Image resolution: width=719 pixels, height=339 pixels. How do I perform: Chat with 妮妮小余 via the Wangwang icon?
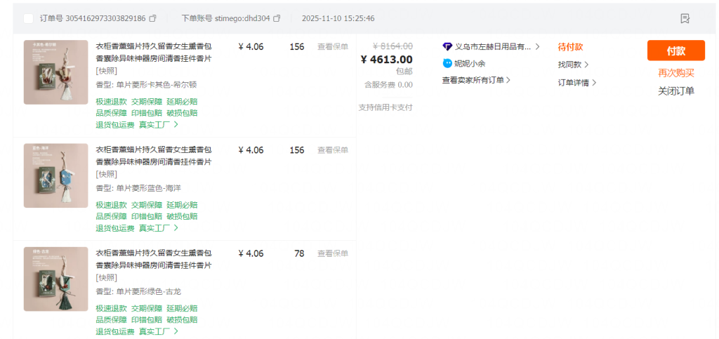click(x=447, y=63)
